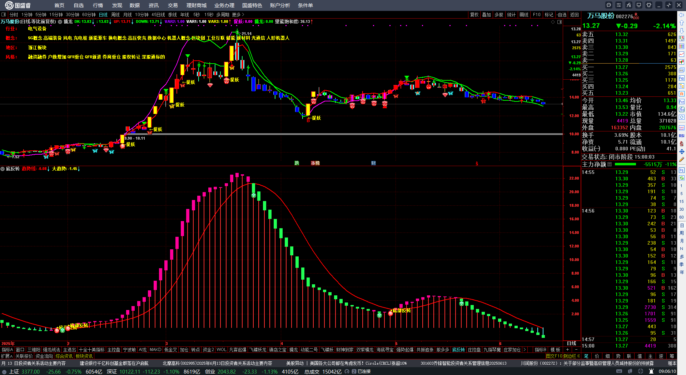This screenshot has height=375, width=686.
Task: Open the 模板 template menu
Action: [555, 350]
